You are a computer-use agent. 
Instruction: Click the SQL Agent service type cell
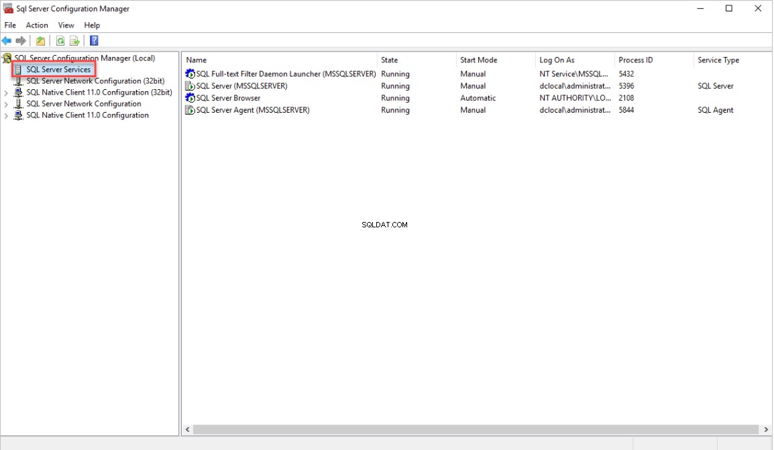click(715, 110)
